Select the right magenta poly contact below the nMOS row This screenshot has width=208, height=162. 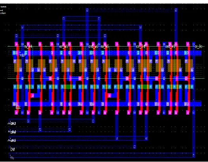(109, 95)
